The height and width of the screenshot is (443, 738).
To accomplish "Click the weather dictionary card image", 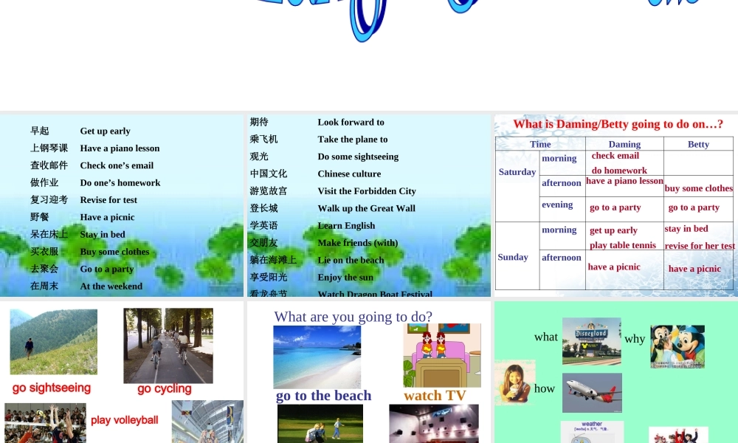I will coord(592,432).
